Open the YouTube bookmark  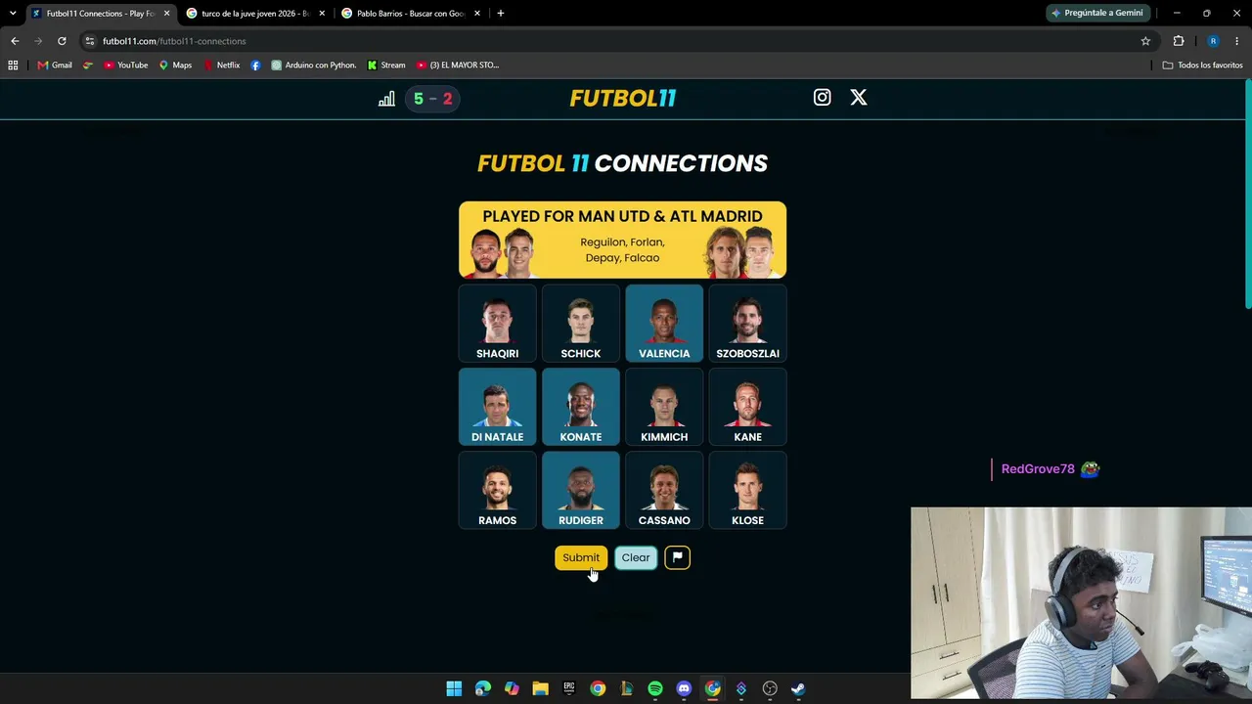point(125,66)
